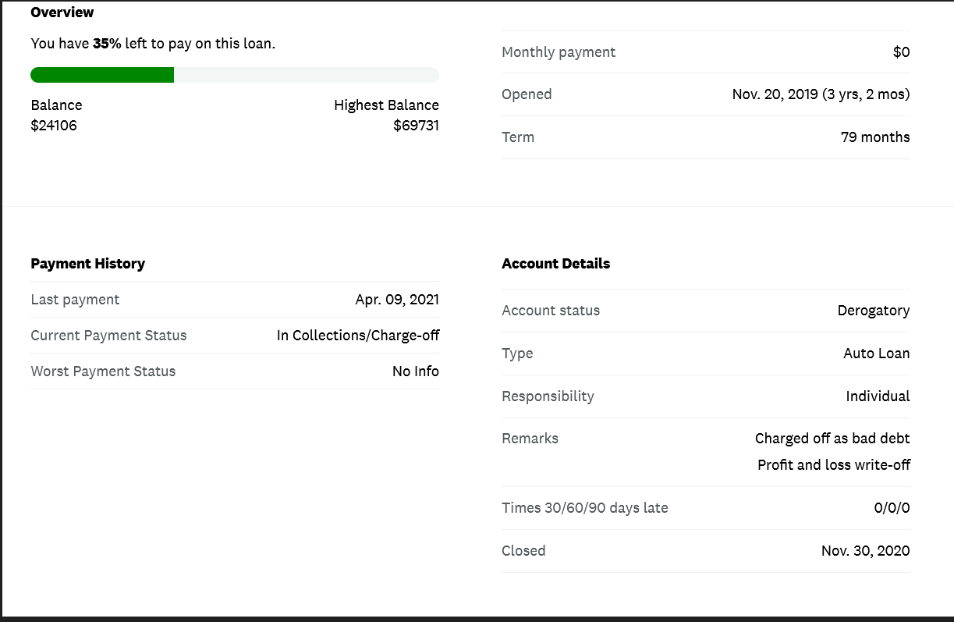Click the Overview heading
Image resolution: width=954 pixels, height=622 pixels.
(x=62, y=12)
